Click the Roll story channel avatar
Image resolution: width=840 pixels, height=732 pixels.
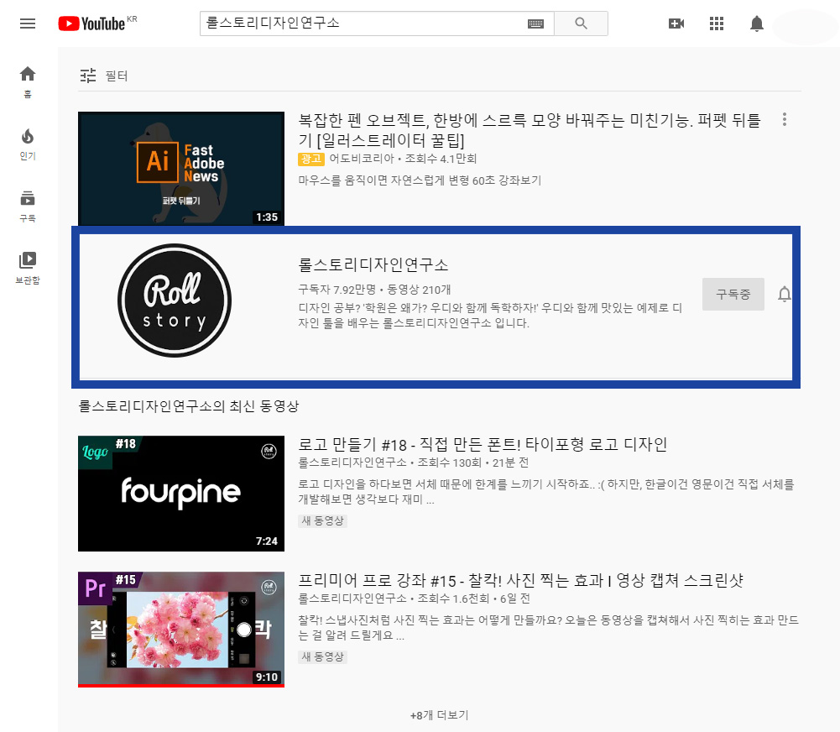pyautogui.click(x=175, y=301)
